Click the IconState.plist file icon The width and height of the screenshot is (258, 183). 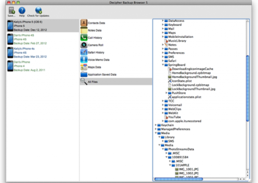point(170,81)
